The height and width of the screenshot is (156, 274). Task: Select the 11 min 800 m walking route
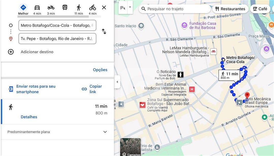point(57,112)
